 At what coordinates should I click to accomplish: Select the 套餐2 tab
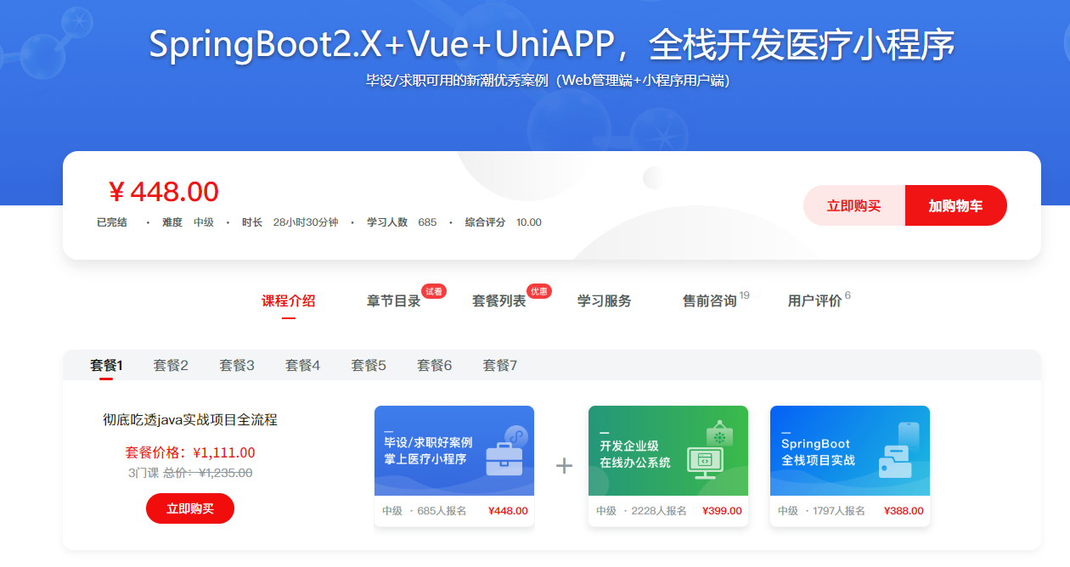point(171,365)
